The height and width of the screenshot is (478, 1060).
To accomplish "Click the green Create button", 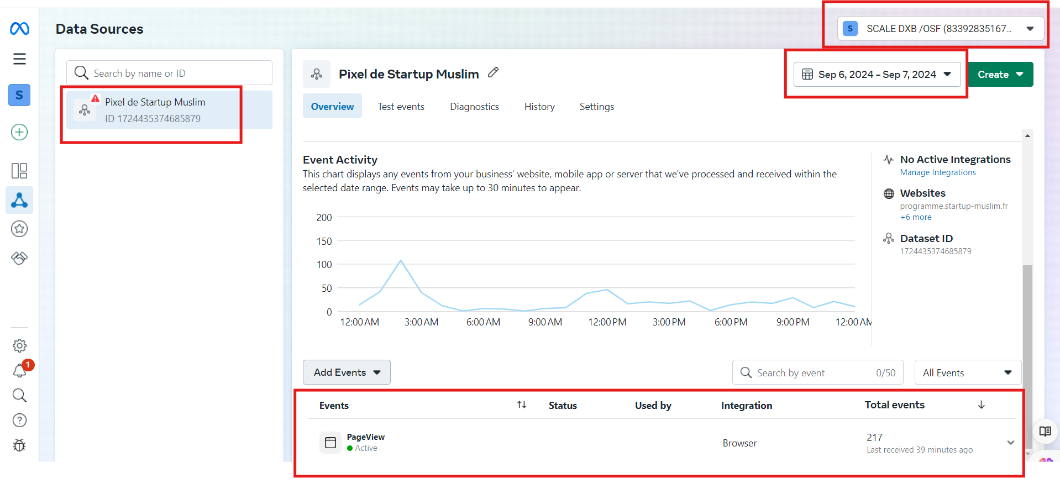I will click(1000, 75).
